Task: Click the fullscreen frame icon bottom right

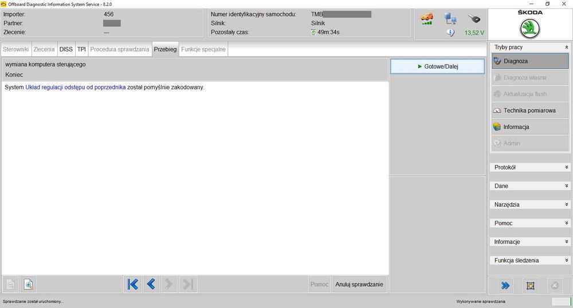Action: (530, 285)
